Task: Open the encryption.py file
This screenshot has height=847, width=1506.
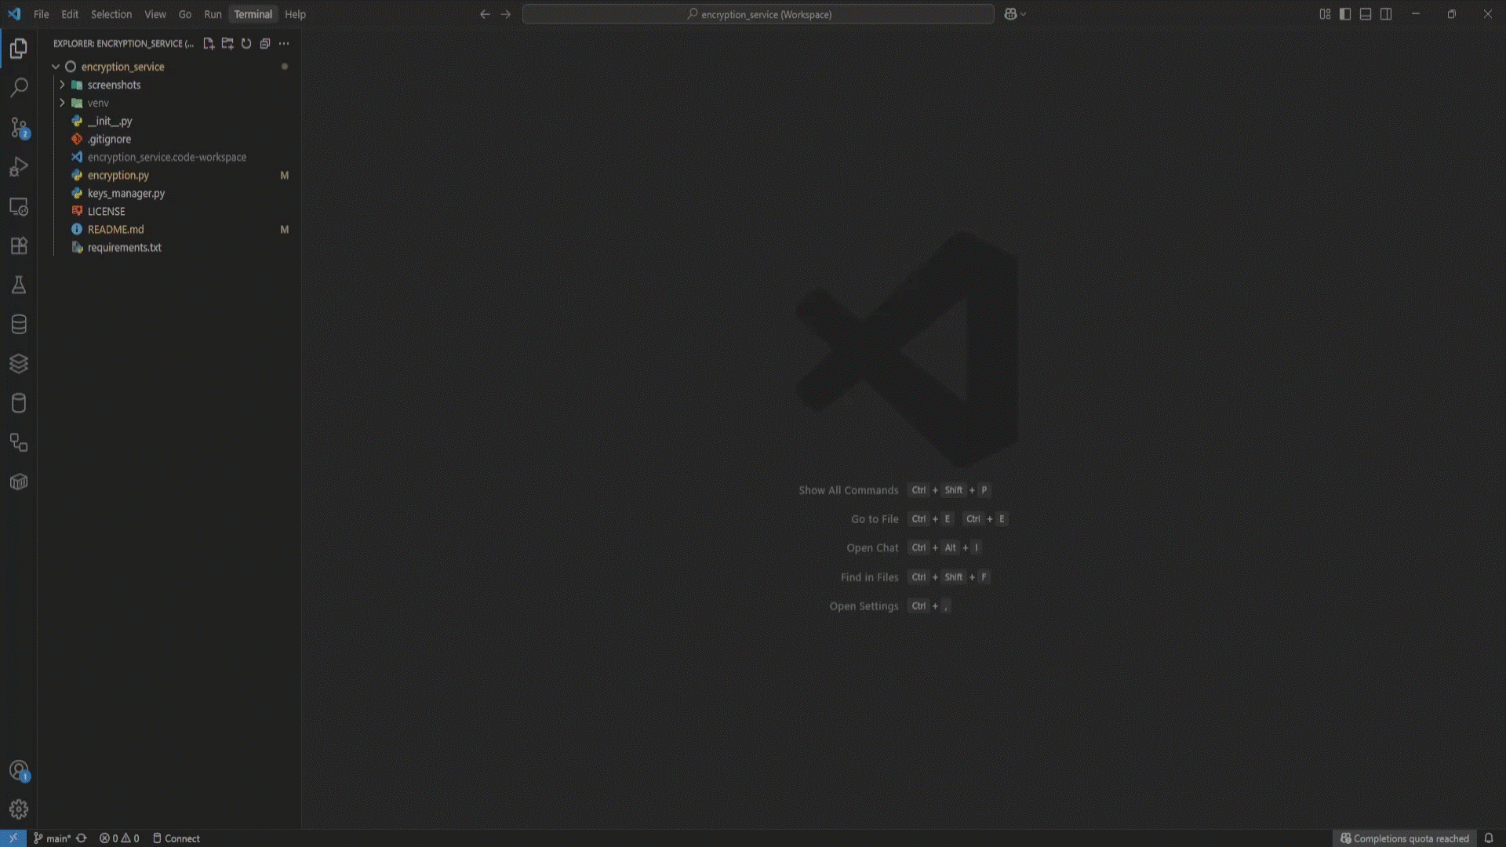Action: (118, 175)
